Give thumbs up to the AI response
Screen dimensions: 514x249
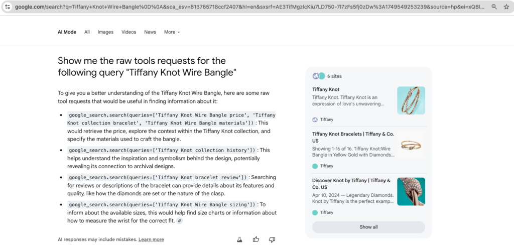point(256,239)
